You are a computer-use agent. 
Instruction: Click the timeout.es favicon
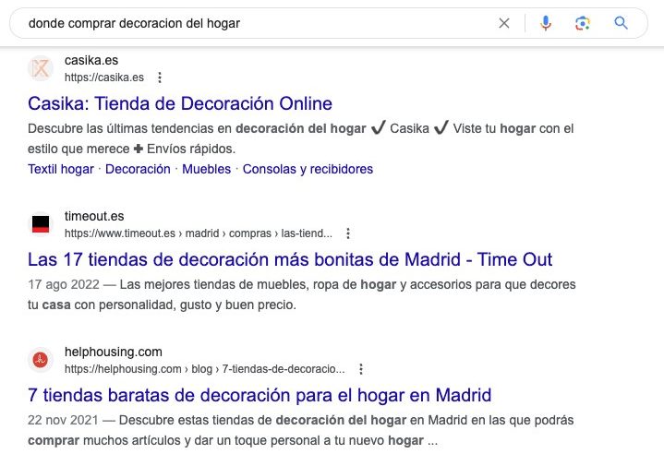[x=41, y=224]
